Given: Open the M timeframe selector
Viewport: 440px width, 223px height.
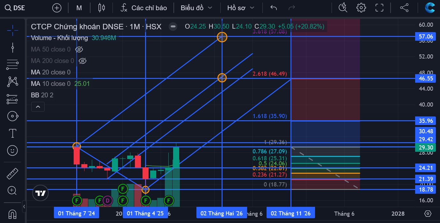Looking at the screenshot, I should pos(79,8).
